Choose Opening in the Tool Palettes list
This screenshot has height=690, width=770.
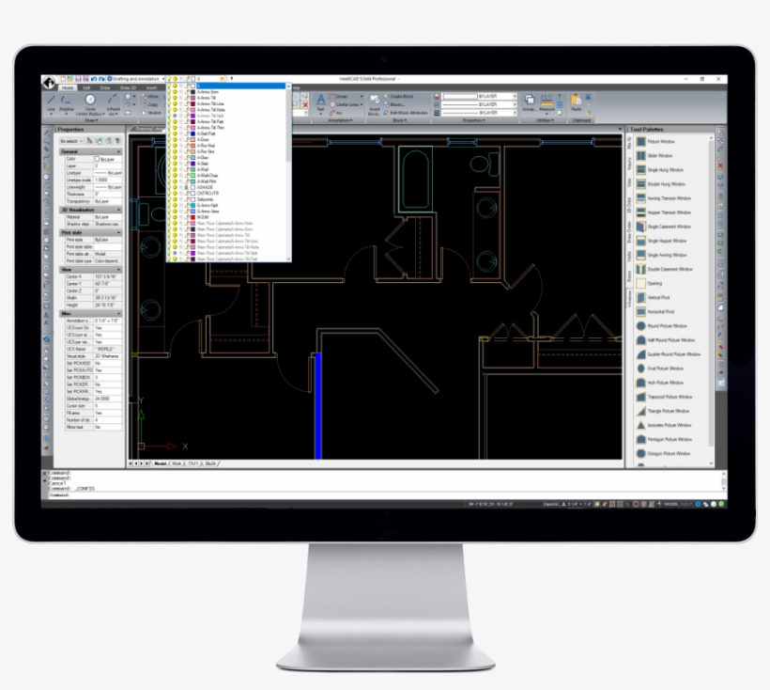tap(655, 283)
